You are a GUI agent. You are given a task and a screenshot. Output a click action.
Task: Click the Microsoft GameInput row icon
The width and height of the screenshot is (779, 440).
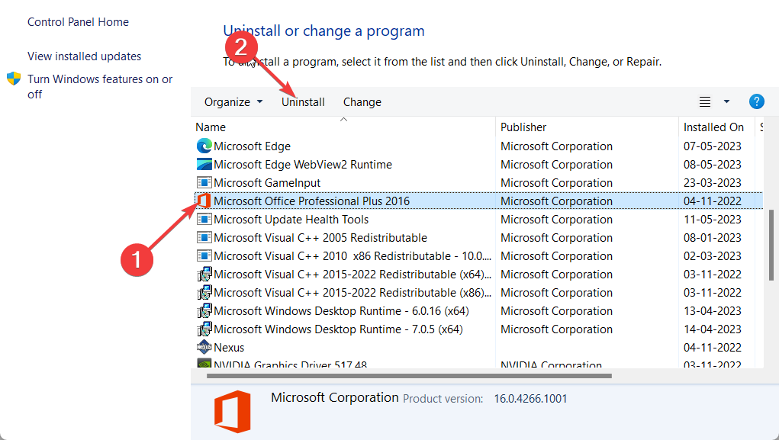[204, 183]
